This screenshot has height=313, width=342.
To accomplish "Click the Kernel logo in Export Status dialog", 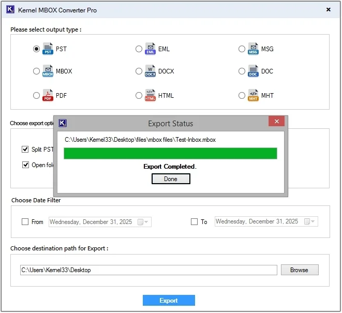I will [63, 123].
